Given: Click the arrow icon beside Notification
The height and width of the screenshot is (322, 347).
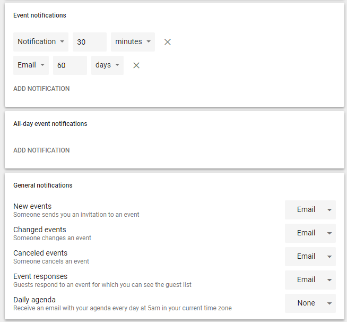Looking at the screenshot, I should (62, 41).
